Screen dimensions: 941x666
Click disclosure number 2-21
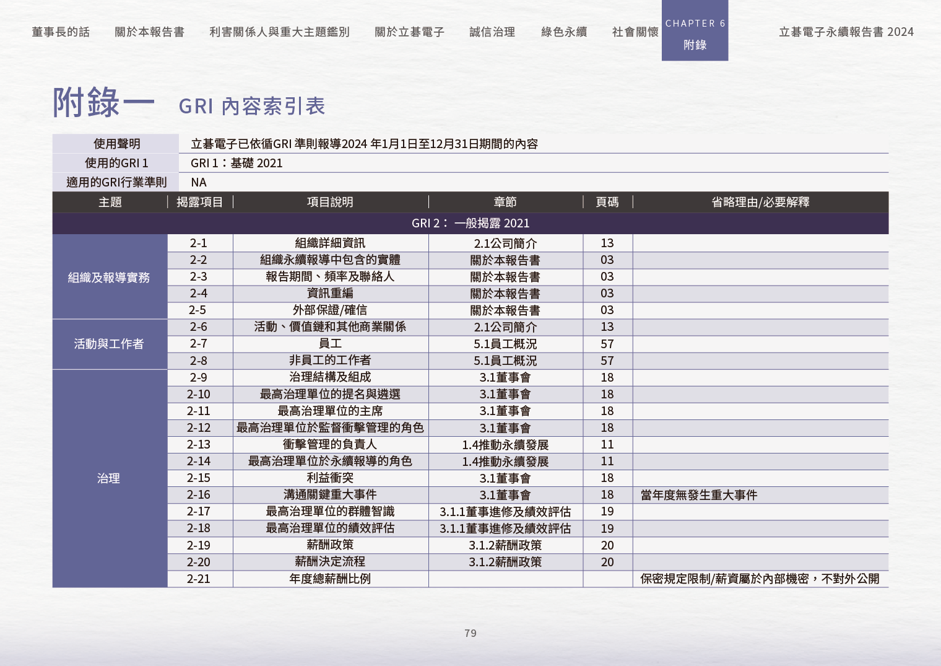[x=199, y=579]
